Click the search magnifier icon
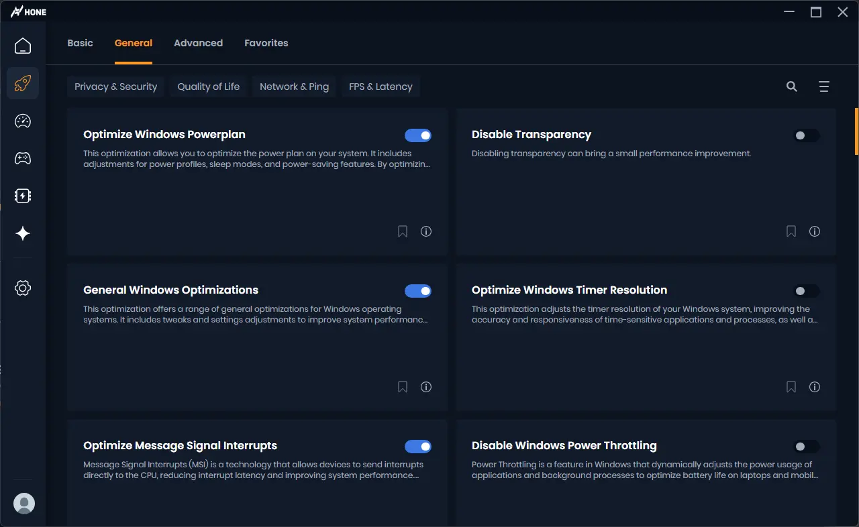 pos(792,86)
